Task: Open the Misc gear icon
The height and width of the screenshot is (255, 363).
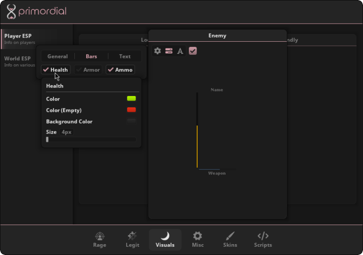Action: (198, 236)
